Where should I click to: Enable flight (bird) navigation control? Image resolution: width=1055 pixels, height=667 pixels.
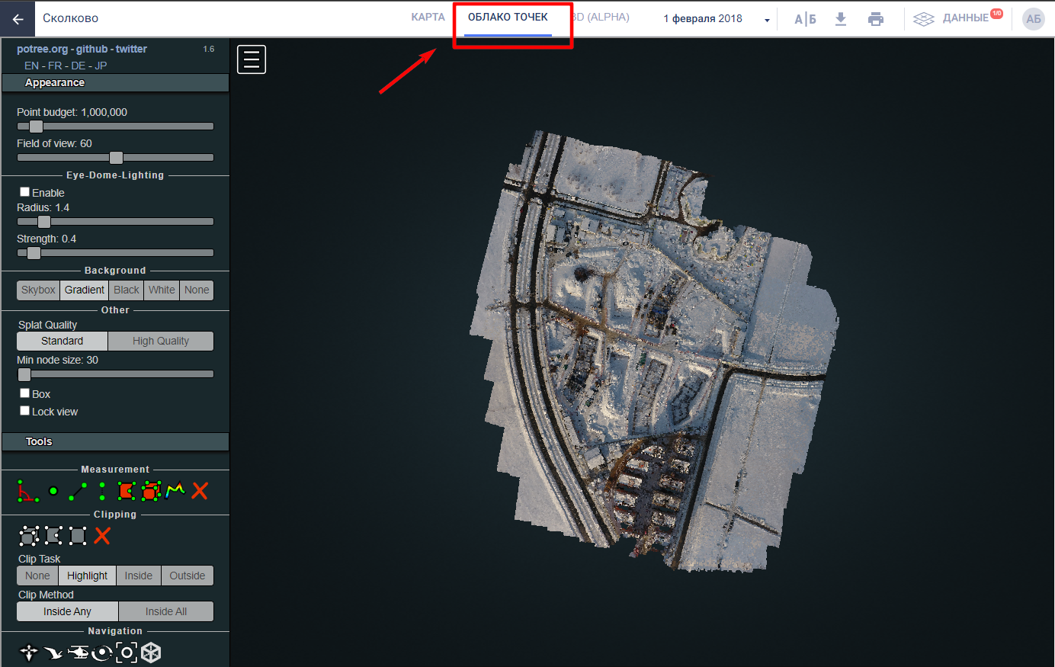click(53, 653)
